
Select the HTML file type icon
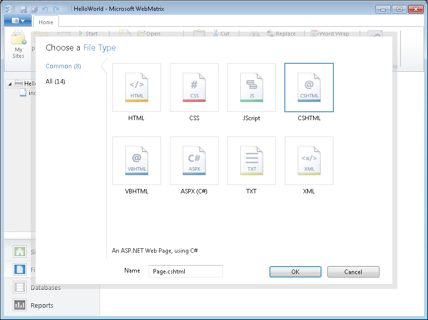click(137, 88)
